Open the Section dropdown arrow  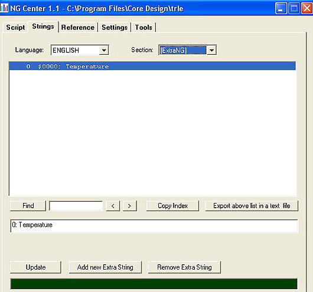(211, 50)
